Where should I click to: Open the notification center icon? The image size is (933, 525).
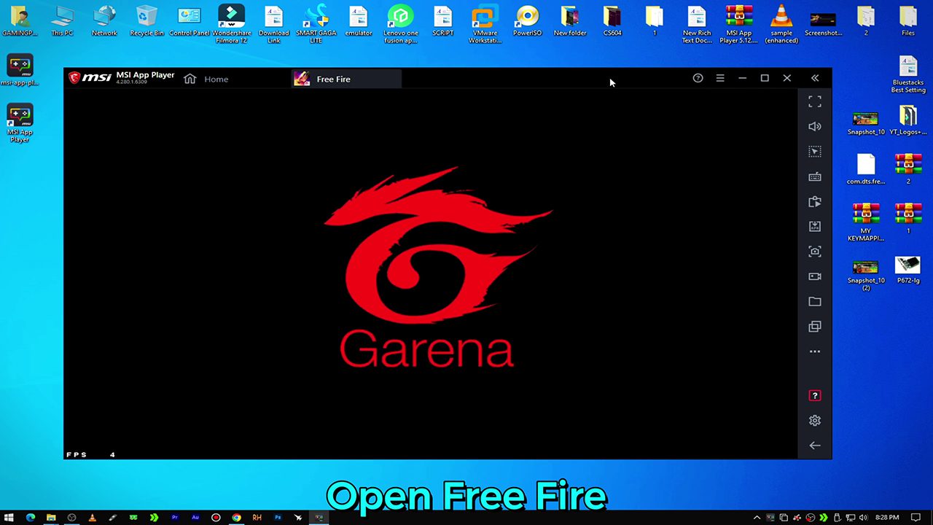coord(916,518)
